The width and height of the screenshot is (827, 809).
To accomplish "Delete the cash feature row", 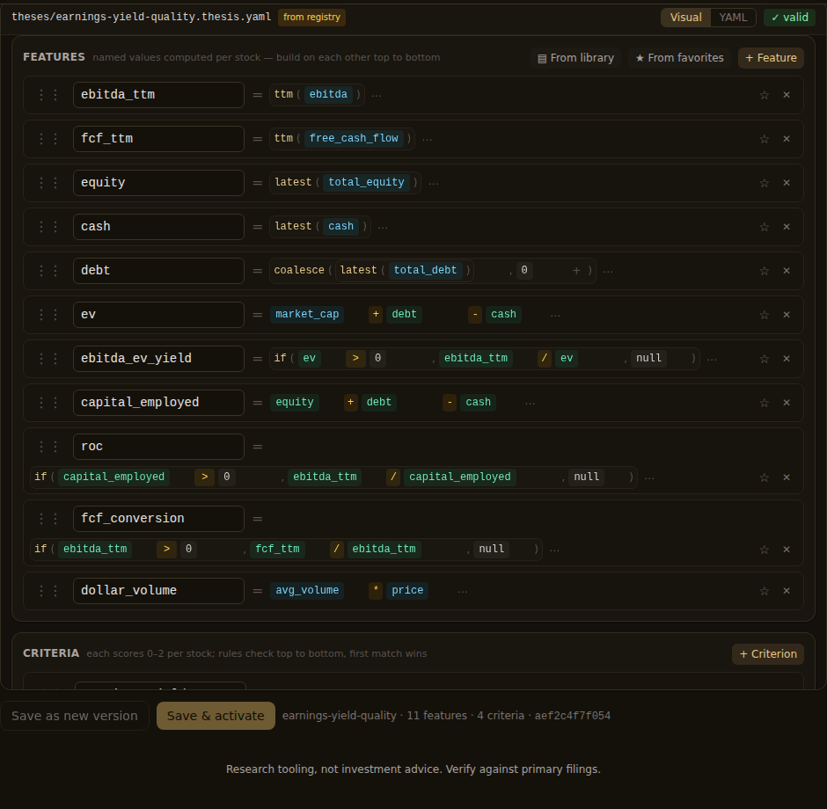I will tap(787, 227).
